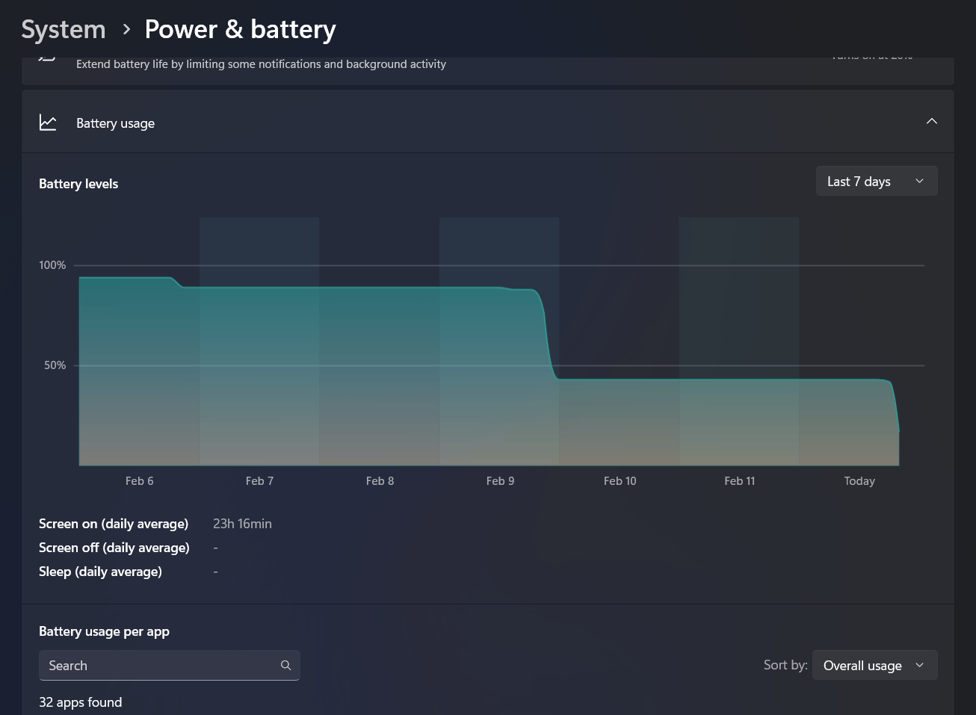This screenshot has height=715, width=976.
Task: Go back to System breadcrumb
Action: [x=64, y=29]
